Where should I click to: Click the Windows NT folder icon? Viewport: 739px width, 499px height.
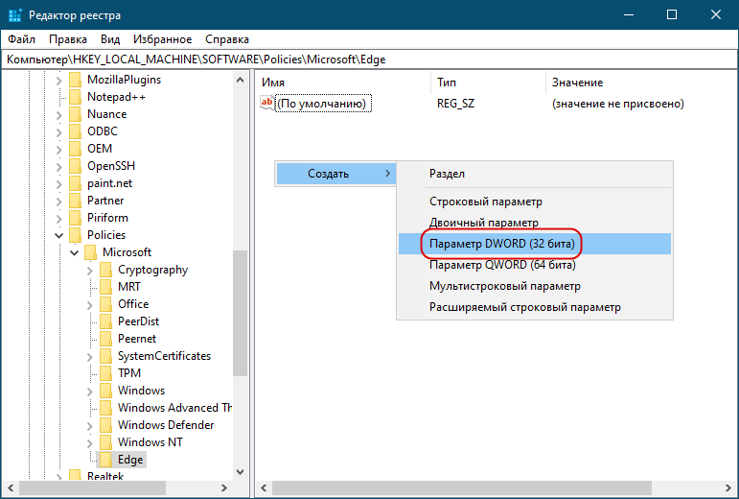pos(106,442)
